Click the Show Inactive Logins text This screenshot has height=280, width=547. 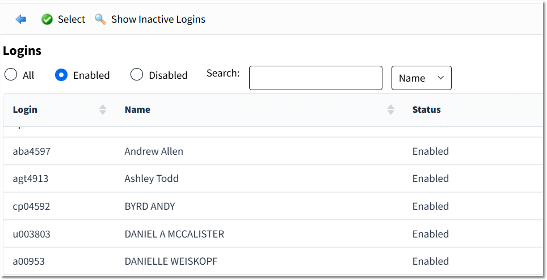(x=158, y=19)
